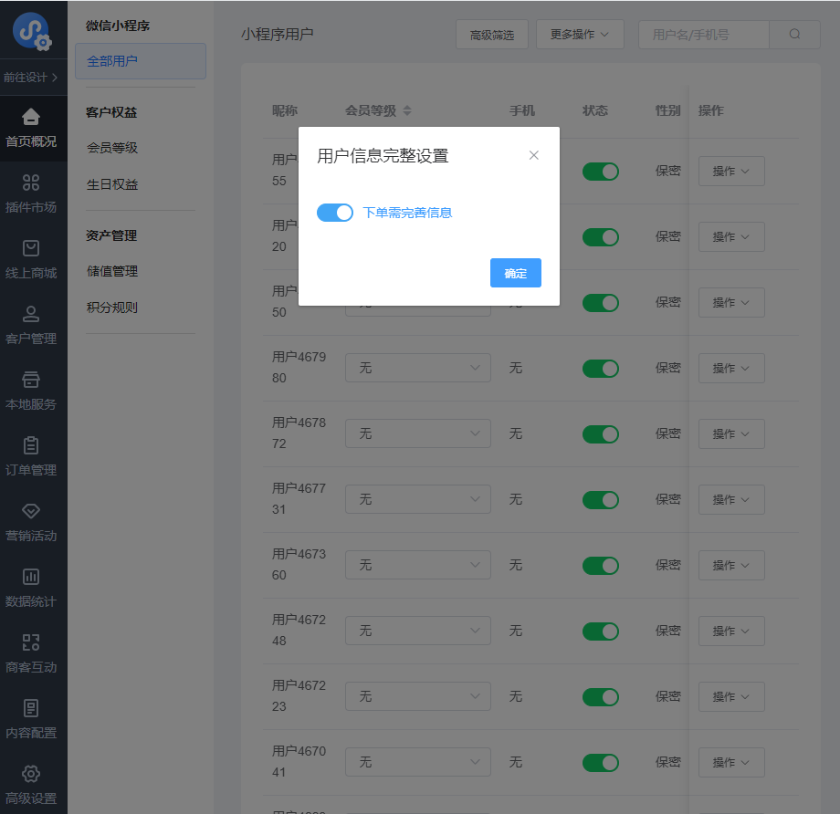Open member level dropdown for user 467872
Image resolution: width=840 pixels, height=814 pixels.
click(417, 433)
